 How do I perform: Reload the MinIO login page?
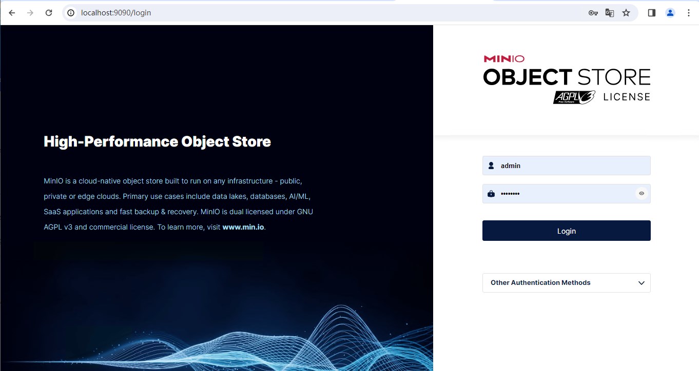[x=49, y=13]
